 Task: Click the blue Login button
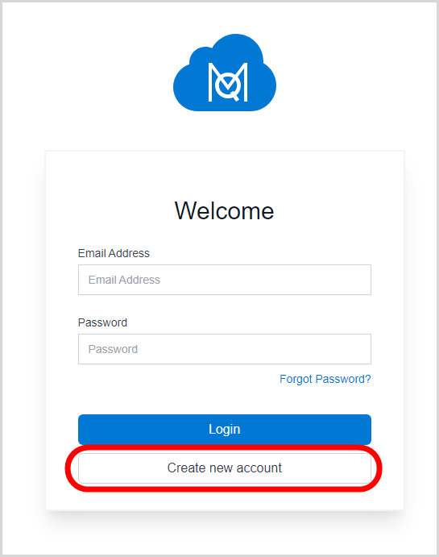pyautogui.click(x=225, y=429)
